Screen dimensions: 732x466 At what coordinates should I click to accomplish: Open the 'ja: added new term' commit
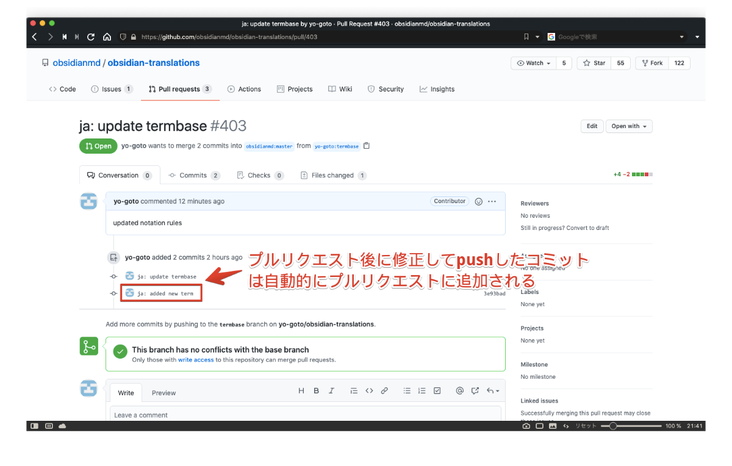(165, 293)
